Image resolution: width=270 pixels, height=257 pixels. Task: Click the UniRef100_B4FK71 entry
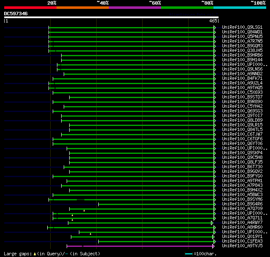click(x=242, y=79)
